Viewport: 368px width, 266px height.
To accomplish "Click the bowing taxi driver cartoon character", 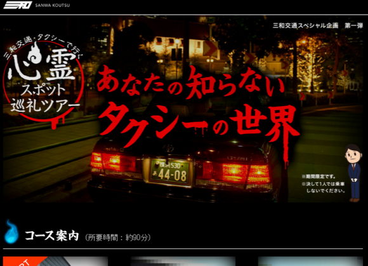I will 354,173.
